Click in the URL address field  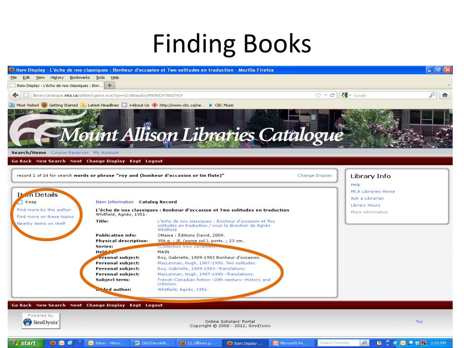tap(172, 95)
